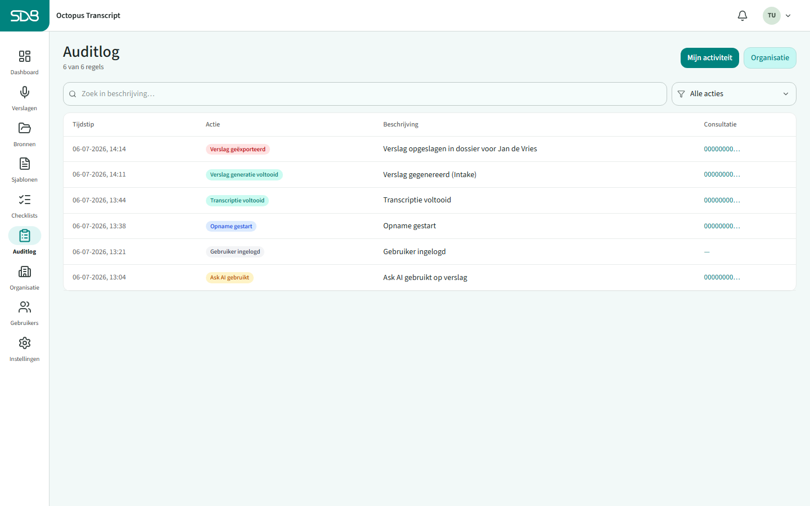Click the Actie column header

[x=213, y=124]
